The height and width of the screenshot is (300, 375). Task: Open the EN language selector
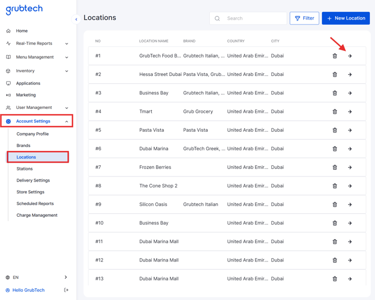[36, 277]
